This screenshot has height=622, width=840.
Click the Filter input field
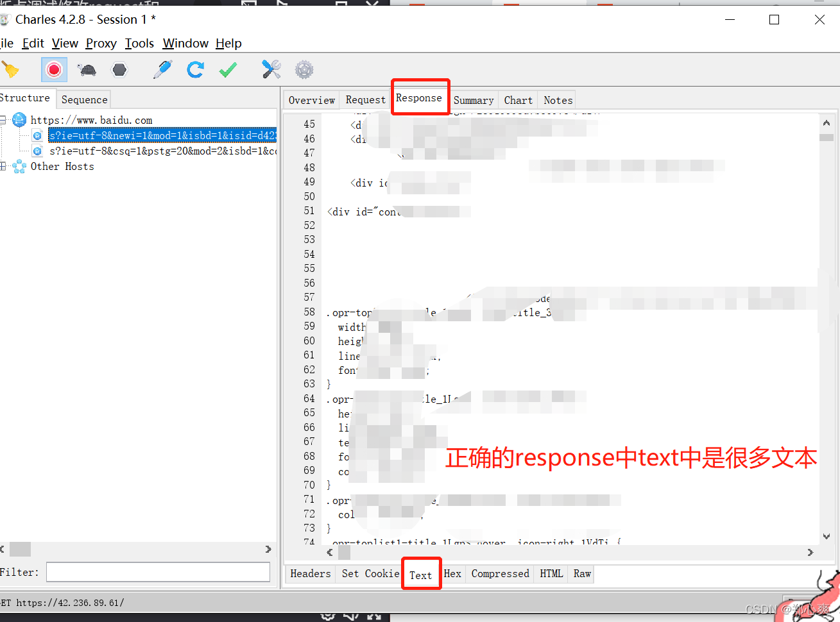pyautogui.click(x=158, y=572)
